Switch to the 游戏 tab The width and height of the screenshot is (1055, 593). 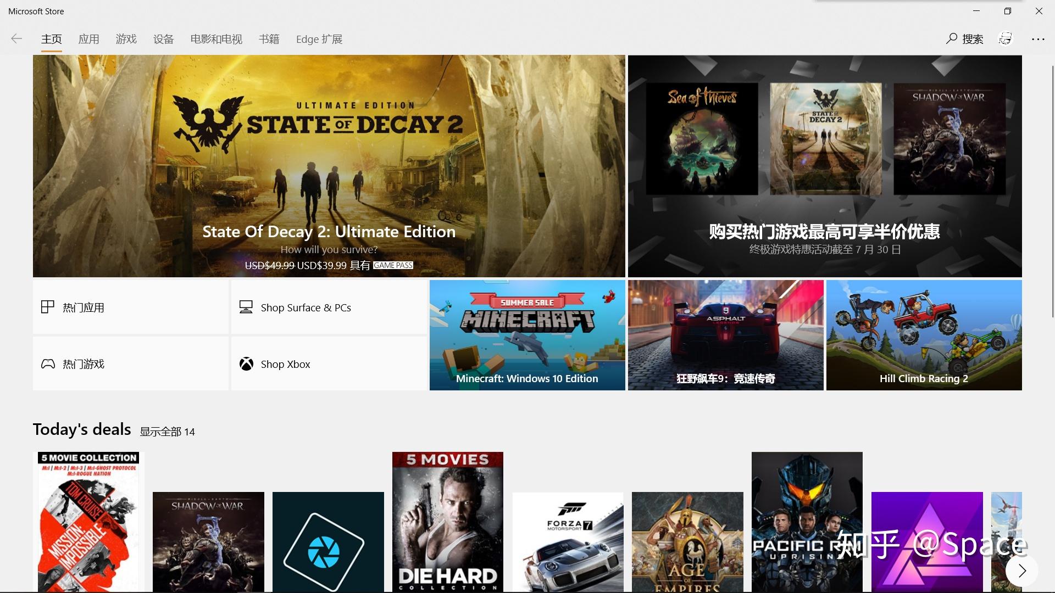click(126, 39)
